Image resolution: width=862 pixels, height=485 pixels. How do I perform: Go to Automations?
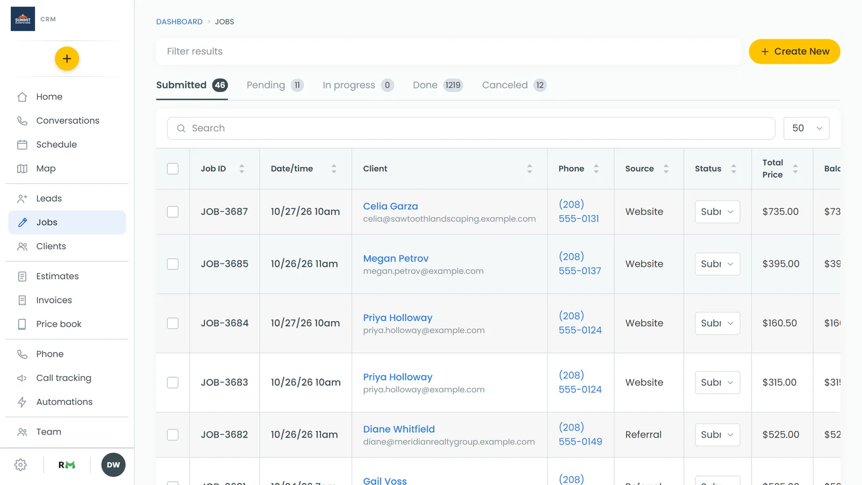67,402
